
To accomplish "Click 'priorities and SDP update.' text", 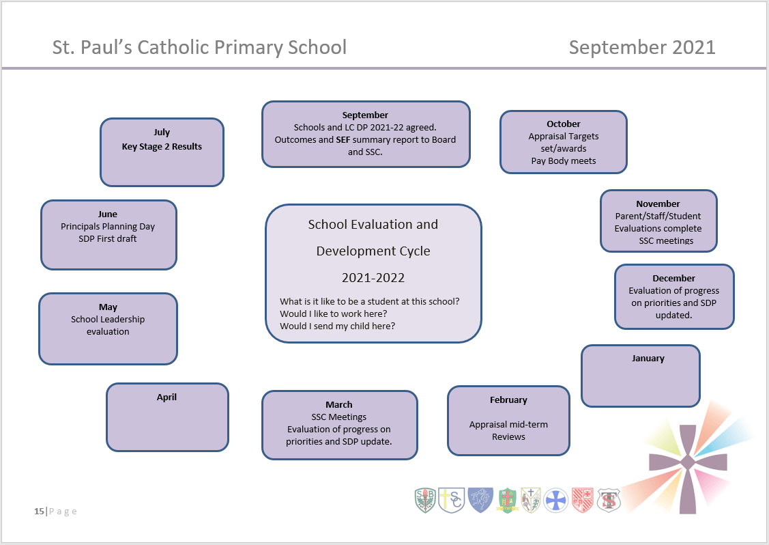I will pyautogui.click(x=339, y=441).
